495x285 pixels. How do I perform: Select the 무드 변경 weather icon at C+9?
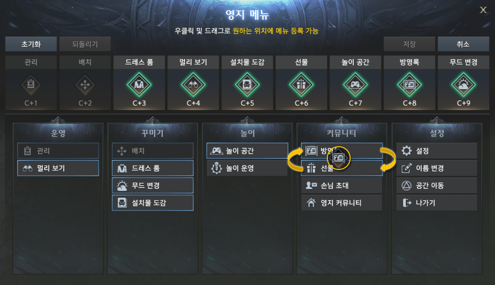tap(463, 85)
